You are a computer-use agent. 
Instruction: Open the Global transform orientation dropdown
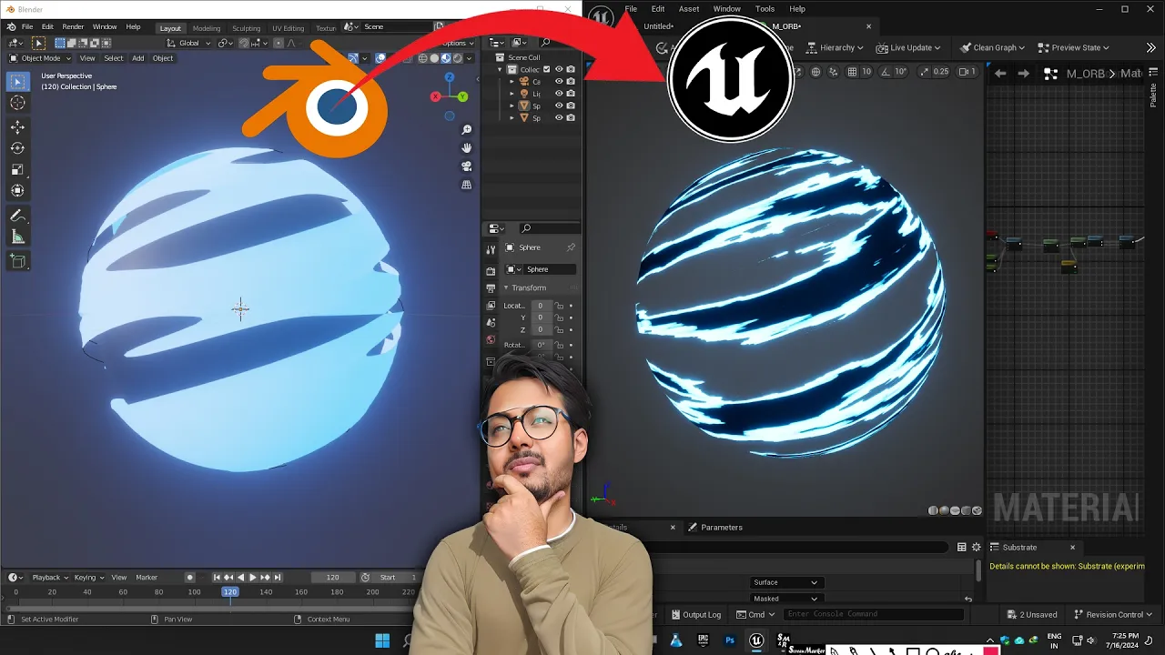coord(189,43)
